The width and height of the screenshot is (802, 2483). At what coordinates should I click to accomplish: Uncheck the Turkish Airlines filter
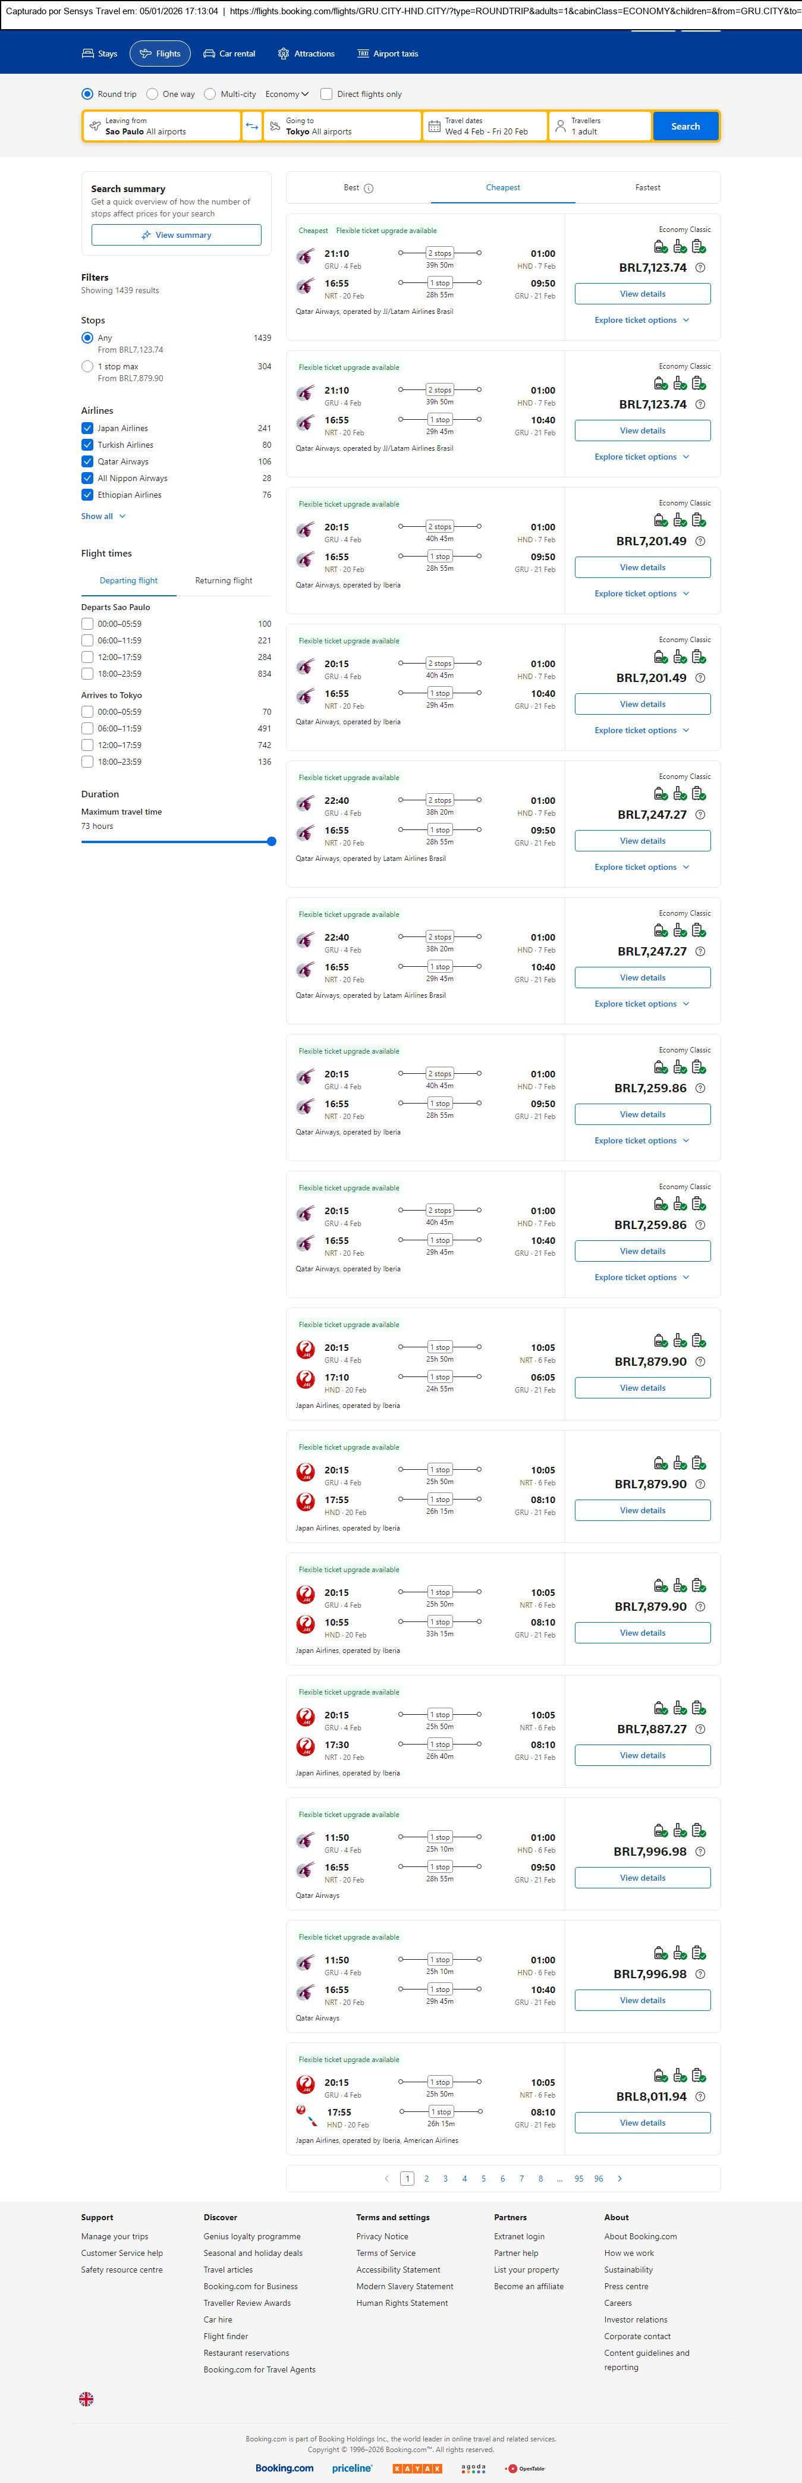point(88,445)
